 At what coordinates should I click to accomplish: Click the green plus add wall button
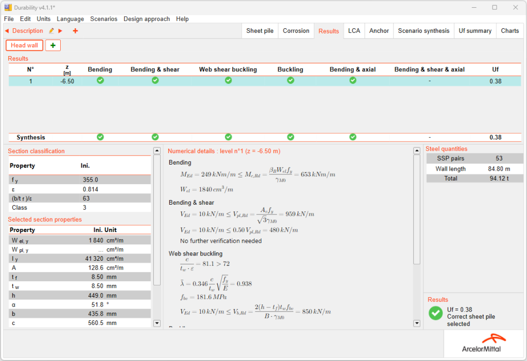[x=53, y=45]
